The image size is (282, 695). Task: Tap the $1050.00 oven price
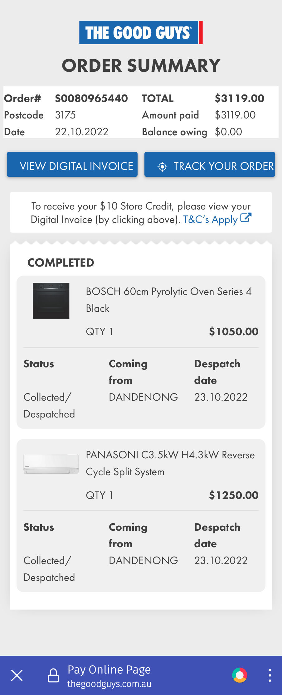233,331
